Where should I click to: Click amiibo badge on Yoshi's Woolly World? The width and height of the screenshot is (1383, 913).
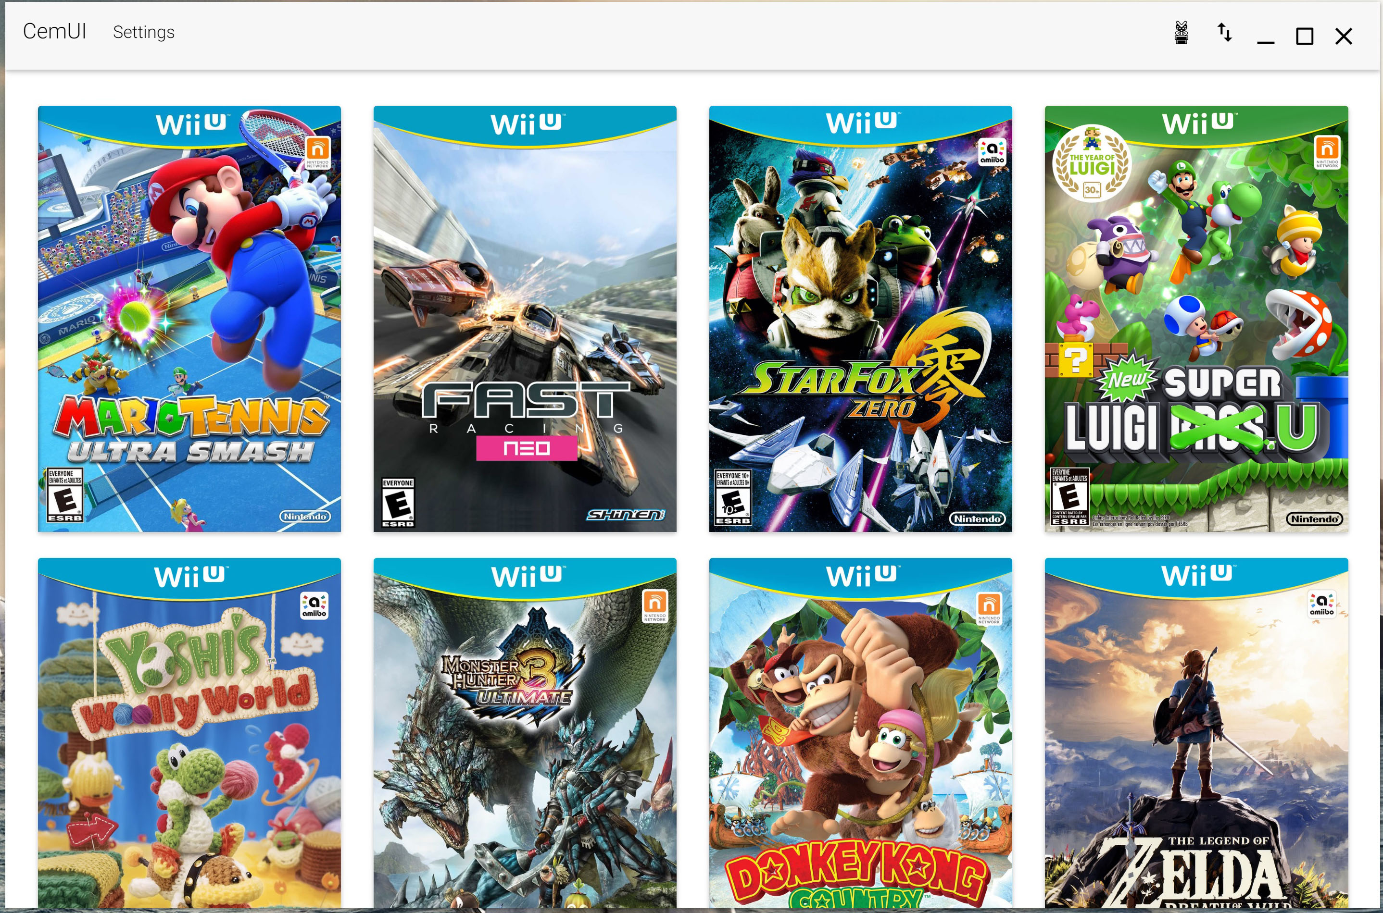point(314,605)
